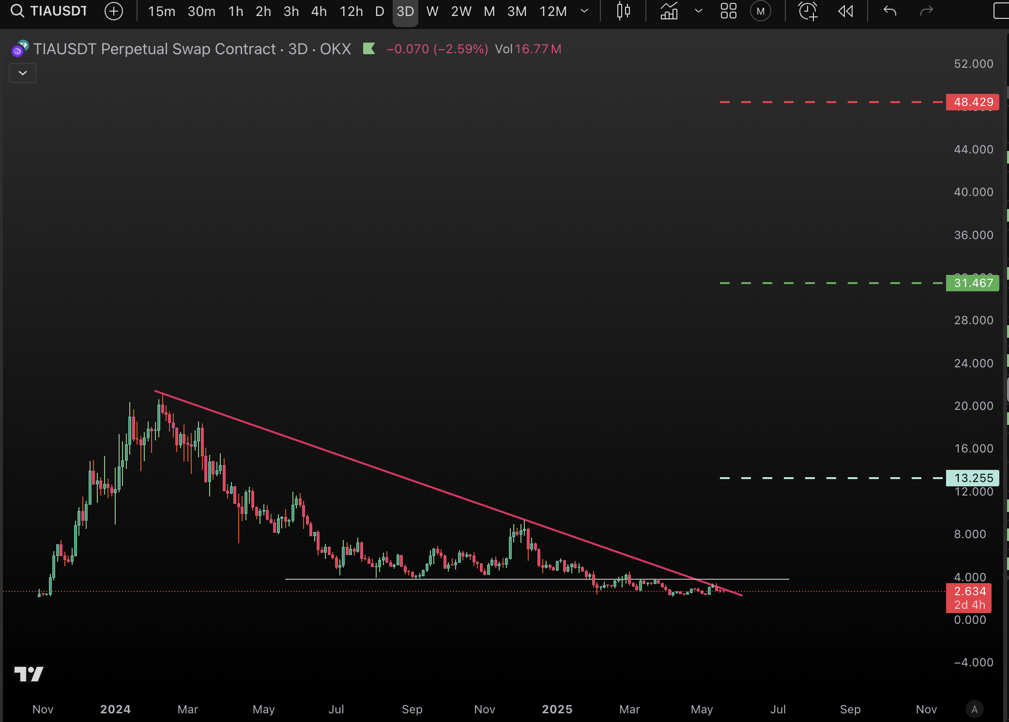Select the 30m timeframe
Screen dimensions: 1009x722
pos(201,11)
